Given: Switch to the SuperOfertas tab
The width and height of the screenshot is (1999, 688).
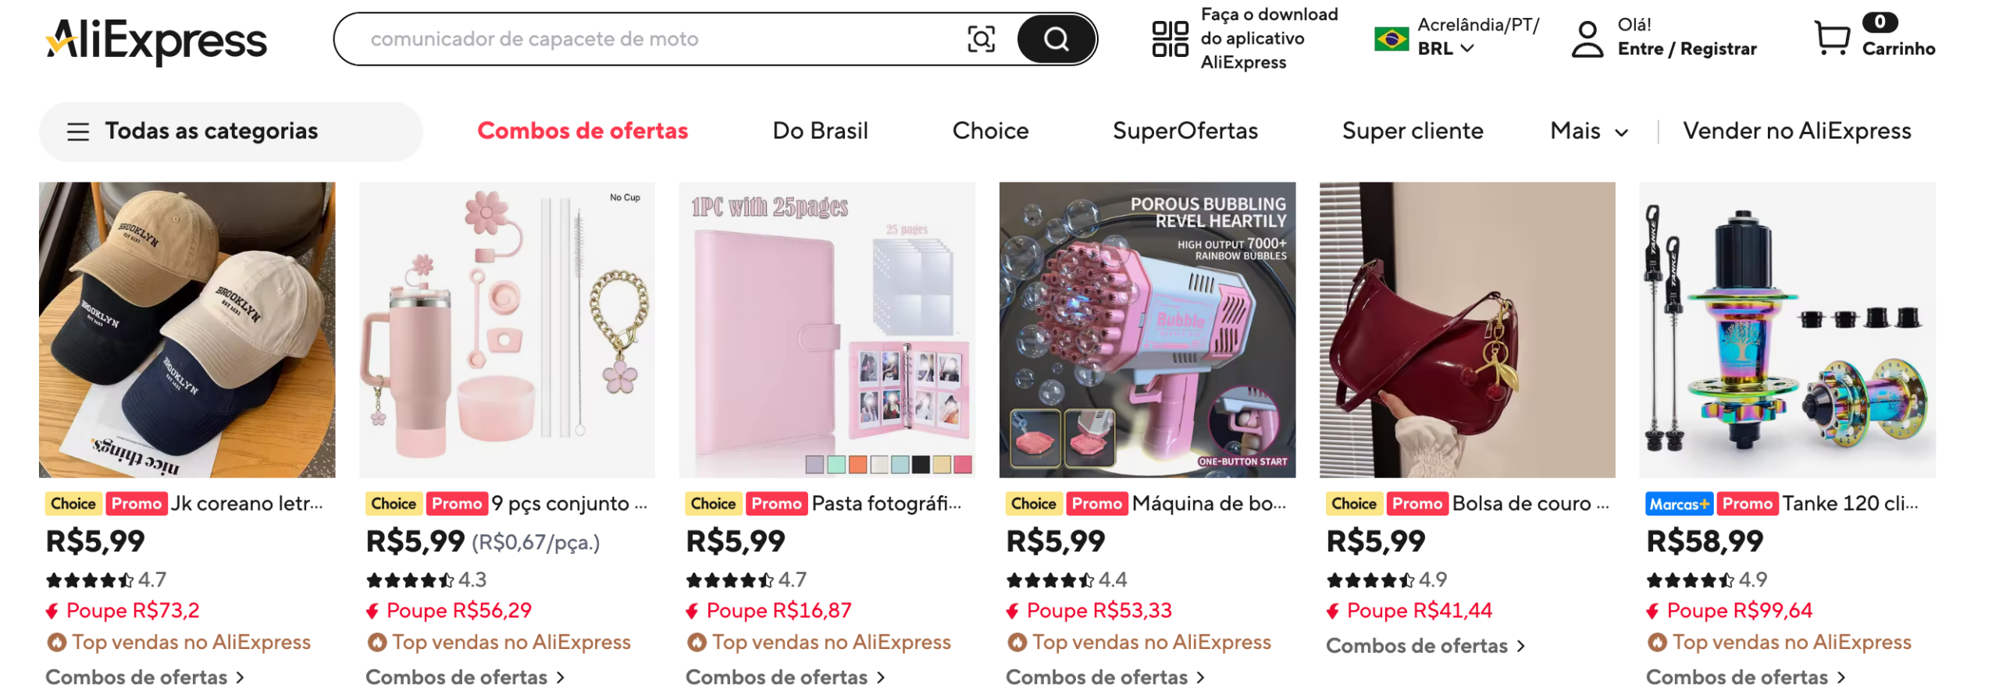Looking at the screenshot, I should coord(1184,131).
